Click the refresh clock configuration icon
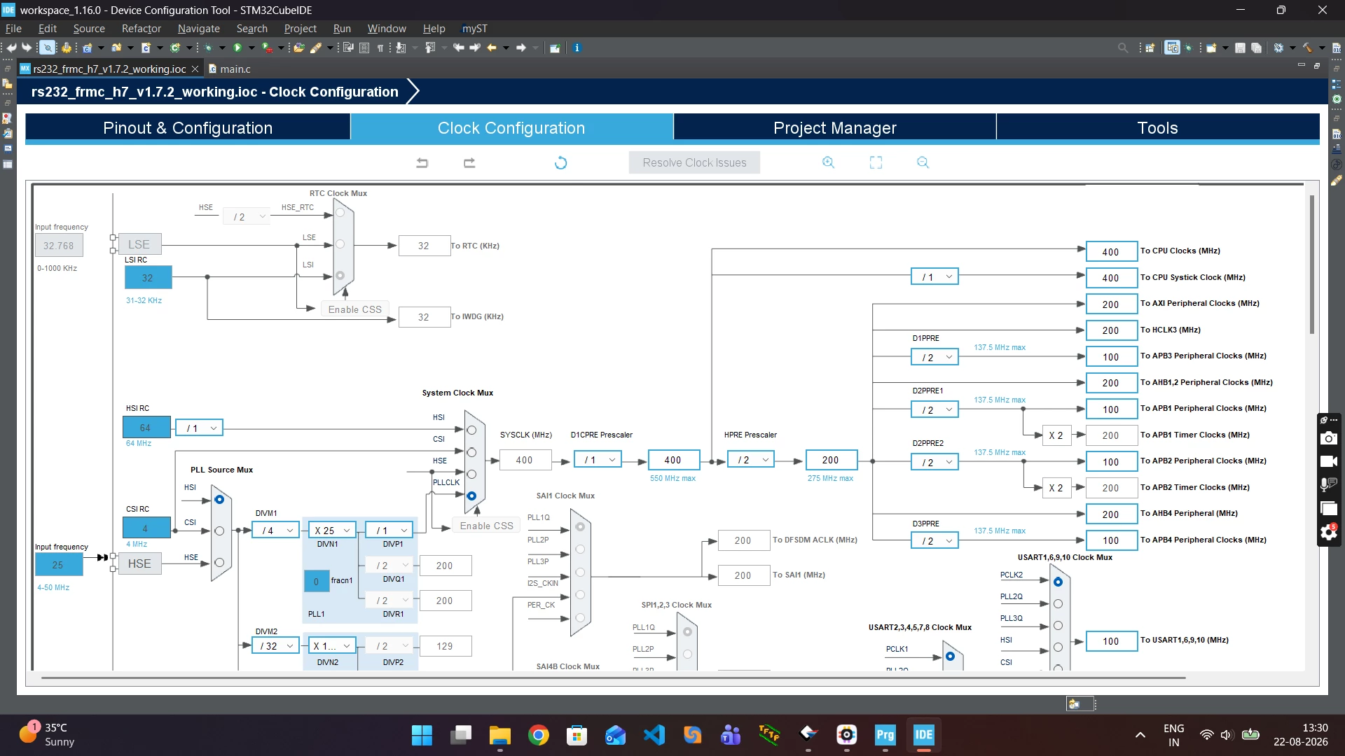This screenshot has width=1345, height=756. [560, 163]
